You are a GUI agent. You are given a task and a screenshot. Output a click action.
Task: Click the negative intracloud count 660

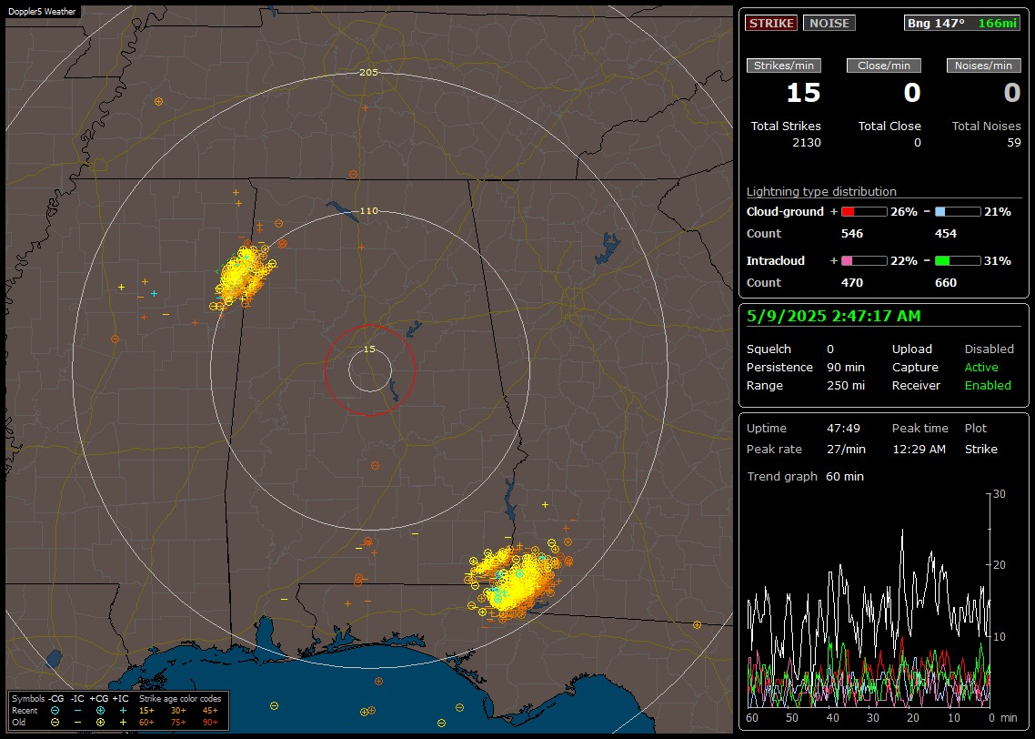(946, 283)
